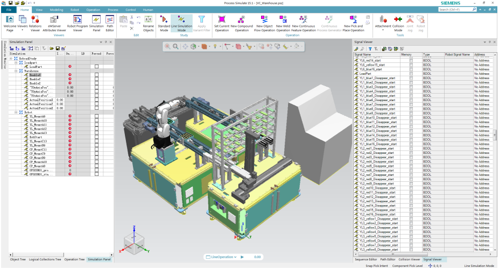This screenshot has width=499, height=269.
Task: Check Forced box for RobStart signal
Action: (x=97, y=137)
